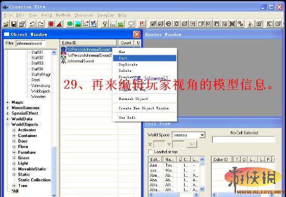Viewport: 286px width, 197px height.
Task: Click the cell list scroll down arrow
Action: (202, 189)
